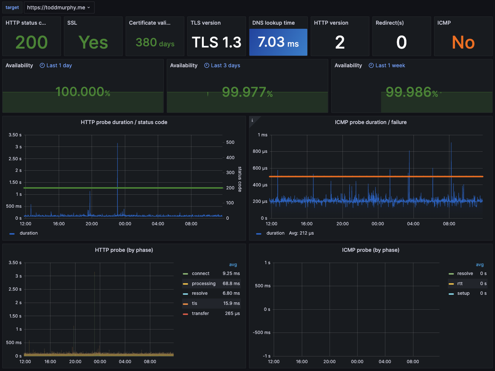
Task: Open the target URL dropdown
Action: pos(59,7)
